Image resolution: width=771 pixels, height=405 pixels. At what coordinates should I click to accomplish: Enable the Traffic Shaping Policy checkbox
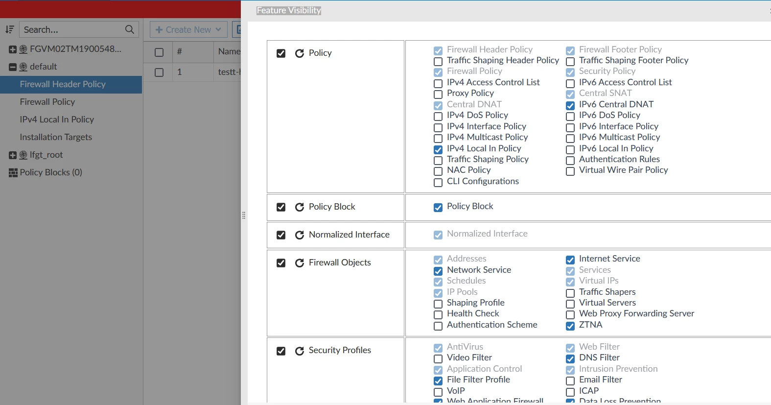pos(438,160)
